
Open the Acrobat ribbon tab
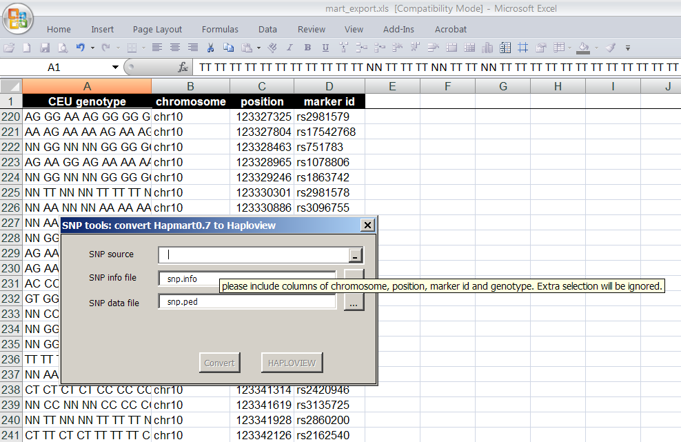tap(451, 29)
